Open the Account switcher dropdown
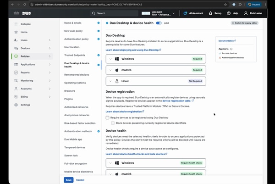 click(x=158, y=13)
